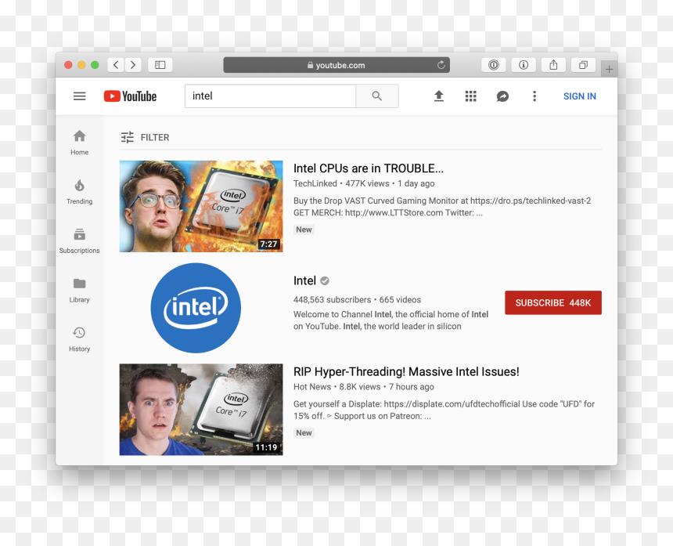The image size is (673, 546).
Task: Click the verified checkmark beside Intel
Action: tap(325, 281)
